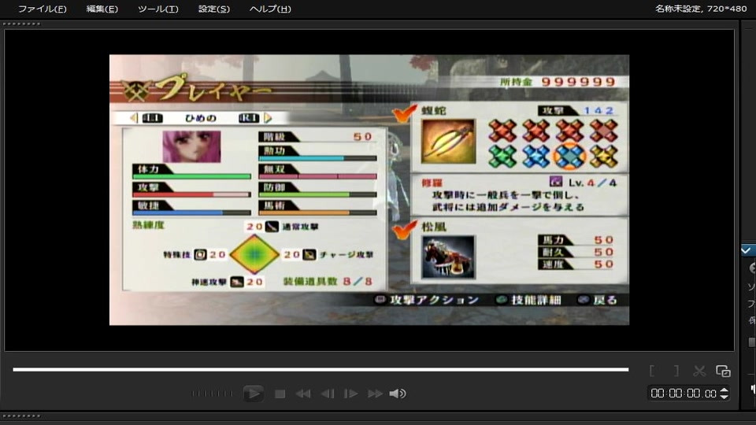
Task: Open the 設定(S) menu
Action: click(214, 9)
